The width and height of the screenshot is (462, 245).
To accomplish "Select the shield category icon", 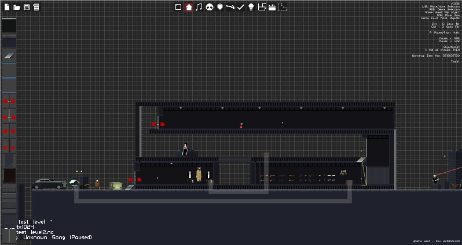I will [220, 7].
